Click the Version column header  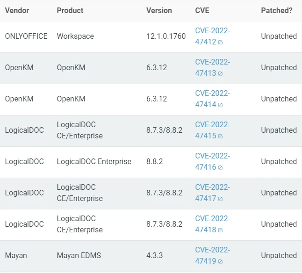pos(159,10)
